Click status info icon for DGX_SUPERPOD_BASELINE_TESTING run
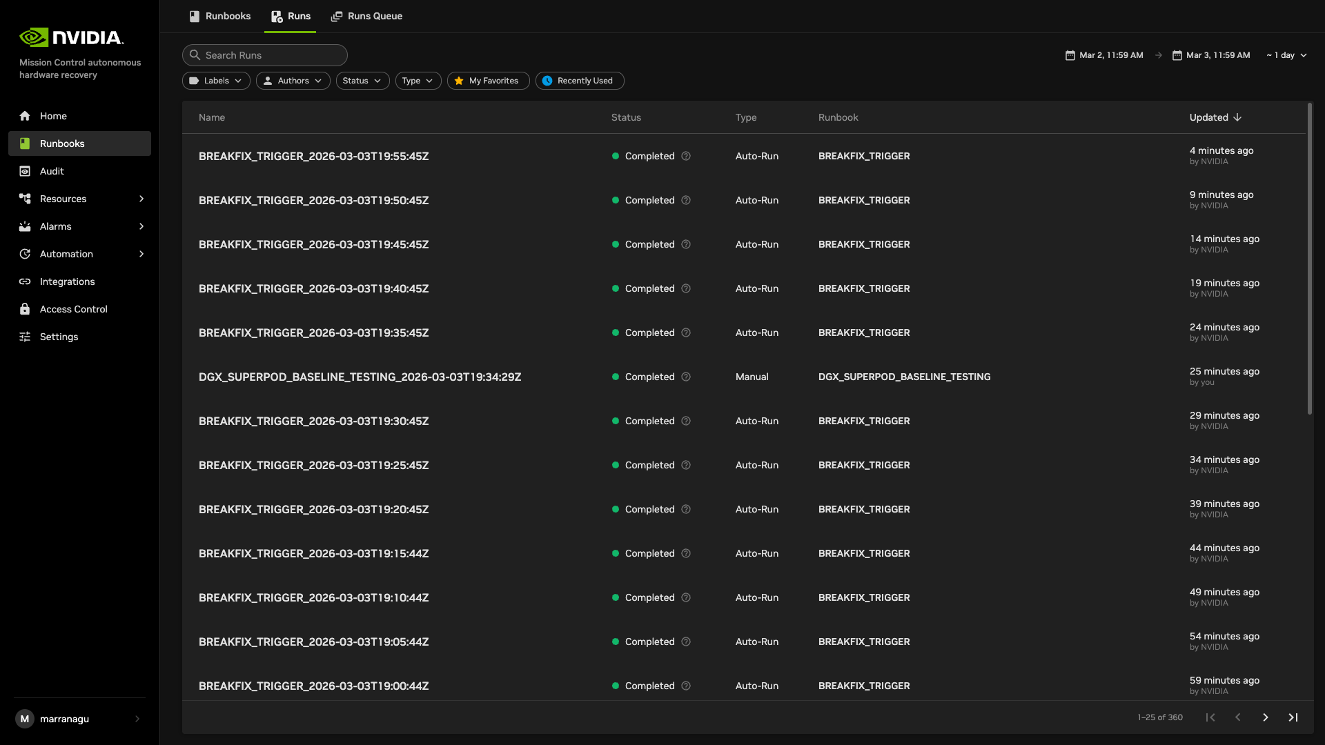Image resolution: width=1325 pixels, height=745 pixels. pos(686,377)
